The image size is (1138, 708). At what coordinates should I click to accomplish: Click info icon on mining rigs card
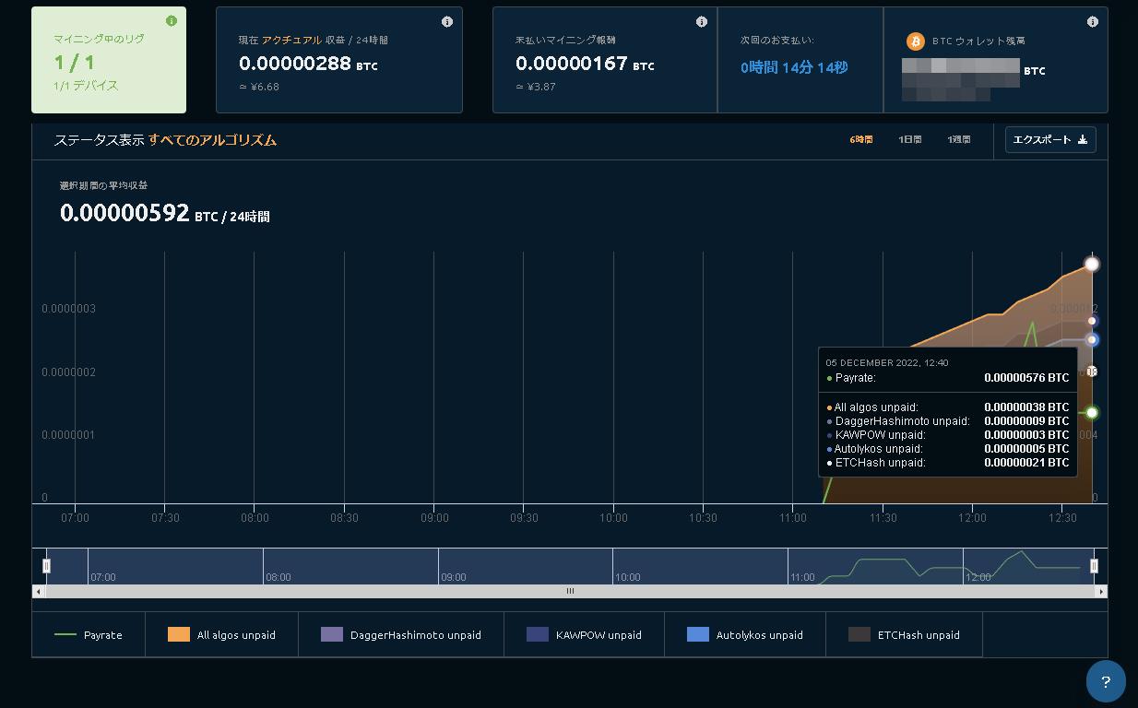pyautogui.click(x=172, y=21)
